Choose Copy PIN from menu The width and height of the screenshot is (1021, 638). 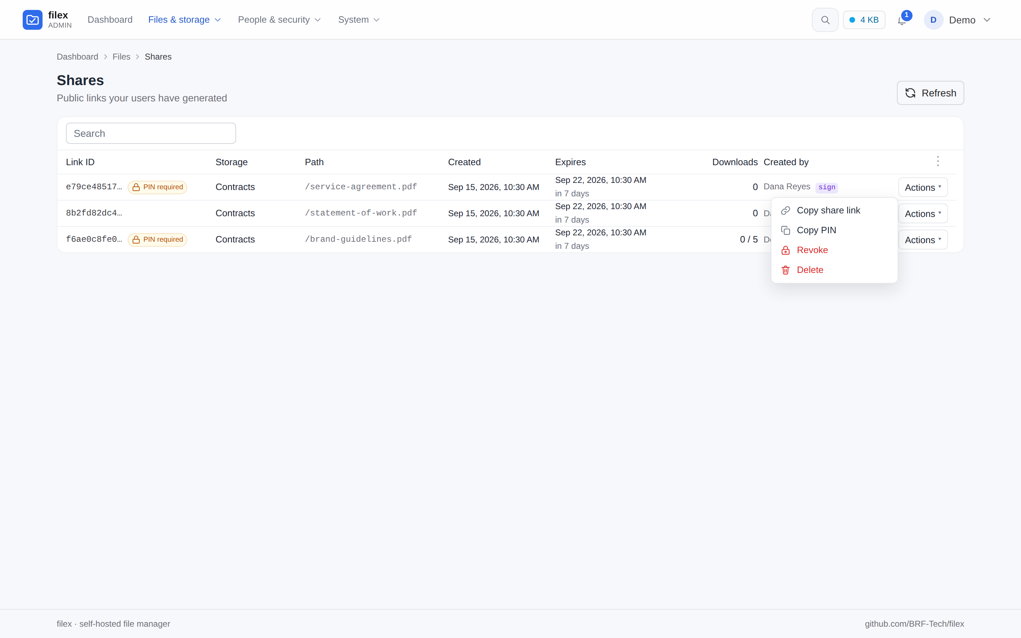pos(834,230)
